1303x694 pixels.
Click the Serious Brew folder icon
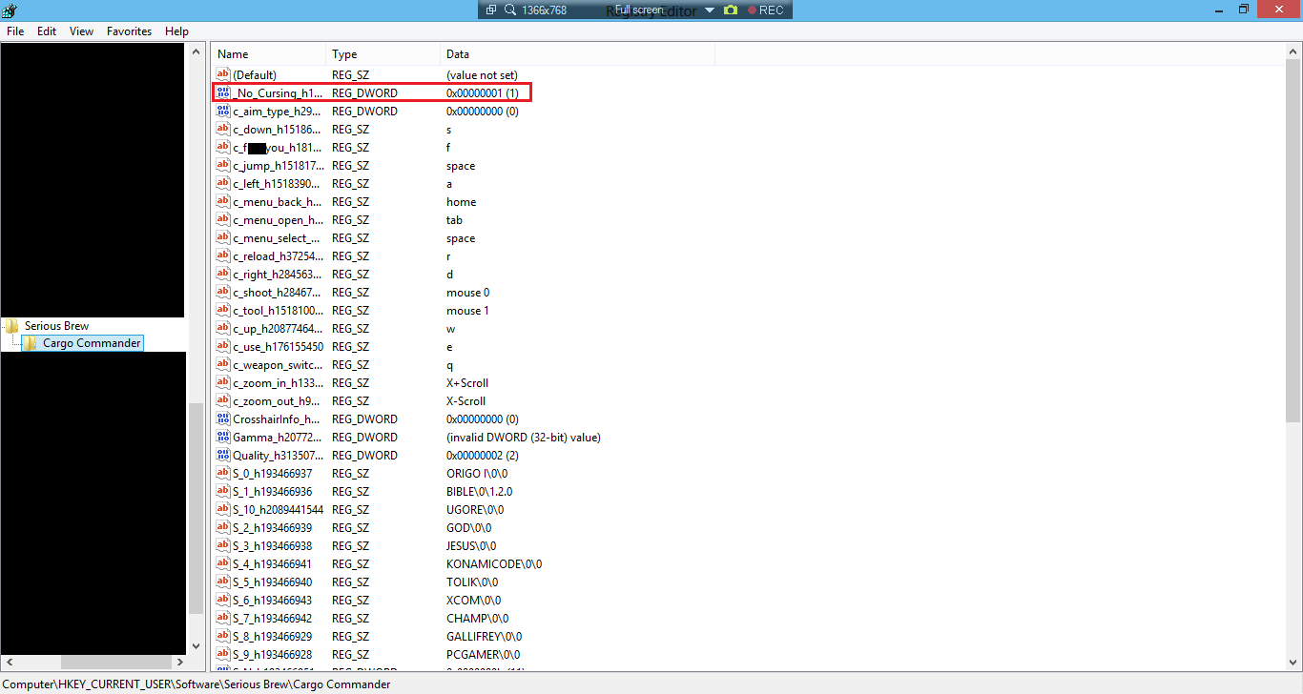coord(12,326)
